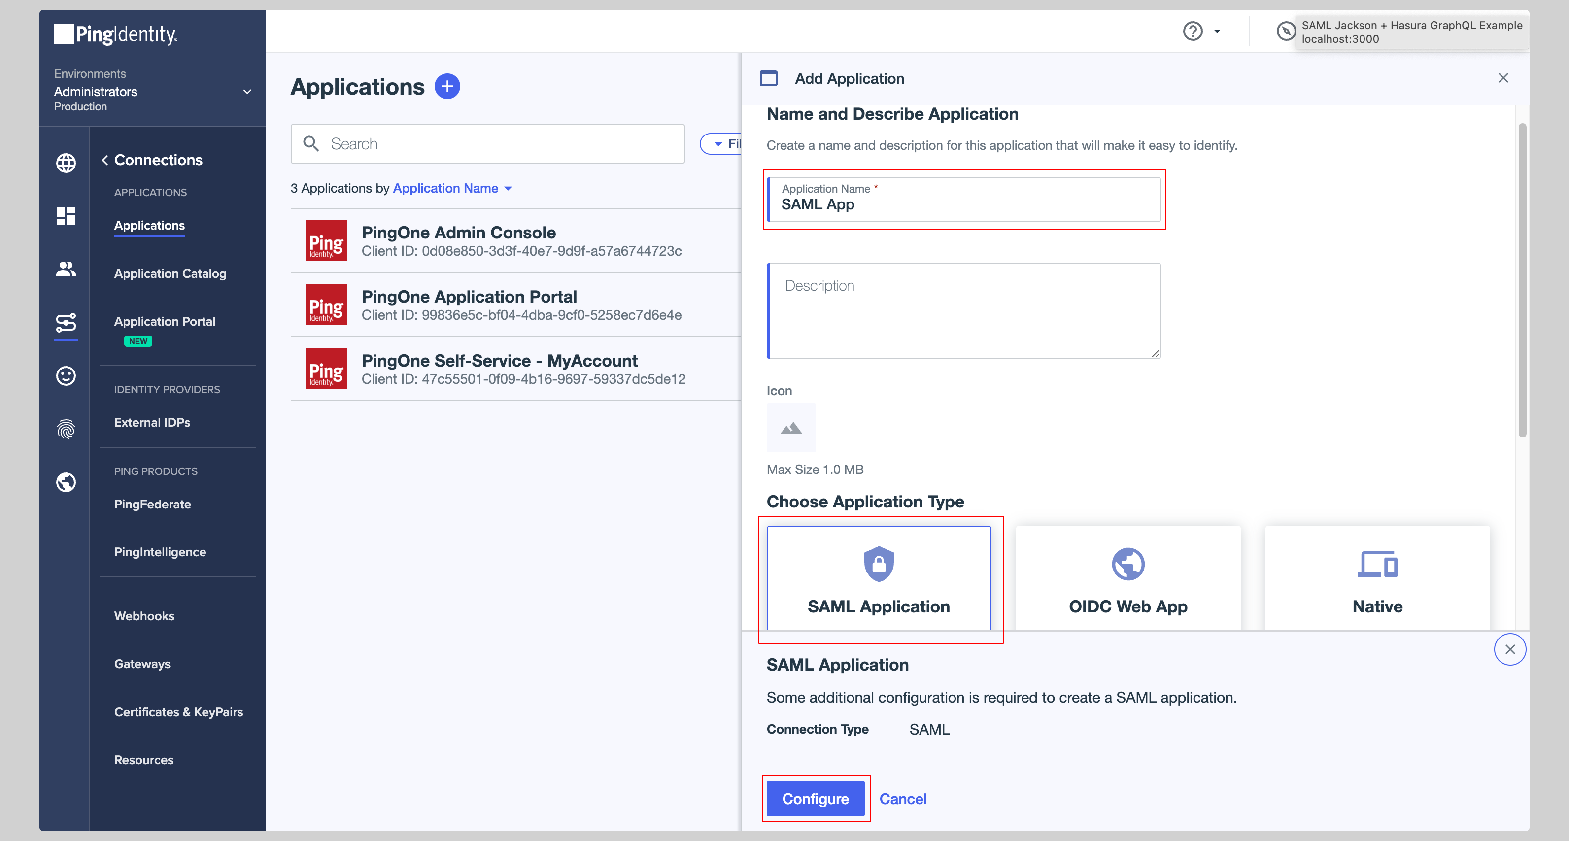Click the Native application type icon
The image size is (1569, 841).
click(1377, 563)
